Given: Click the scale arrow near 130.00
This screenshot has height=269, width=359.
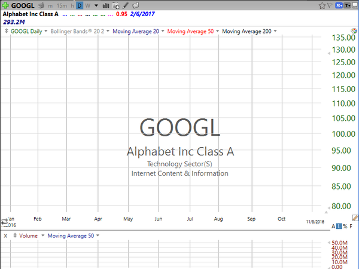Looking at the screenshot, I should (329, 53).
